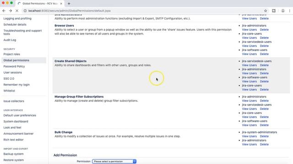Click the browser forward arrow
This screenshot has height=164, width=293.
11,11
